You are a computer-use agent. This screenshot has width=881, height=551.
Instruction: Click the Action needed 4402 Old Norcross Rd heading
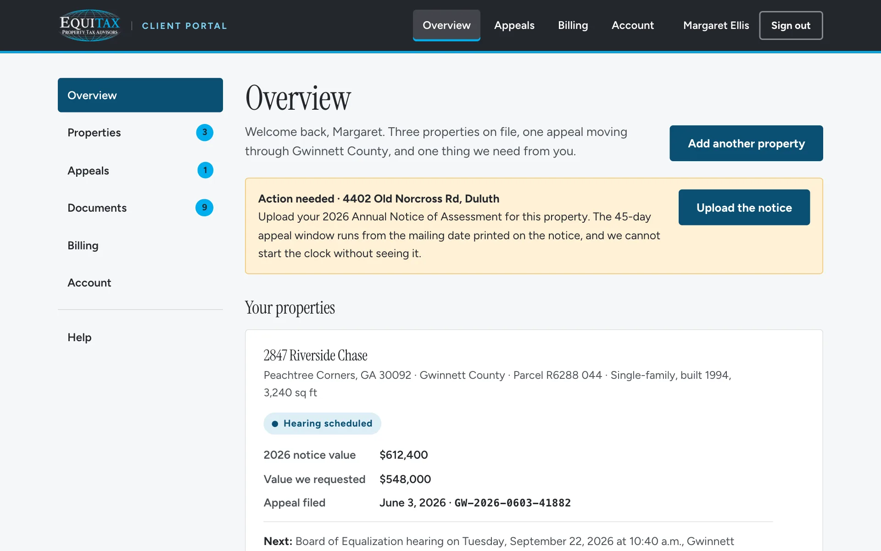(379, 199)
